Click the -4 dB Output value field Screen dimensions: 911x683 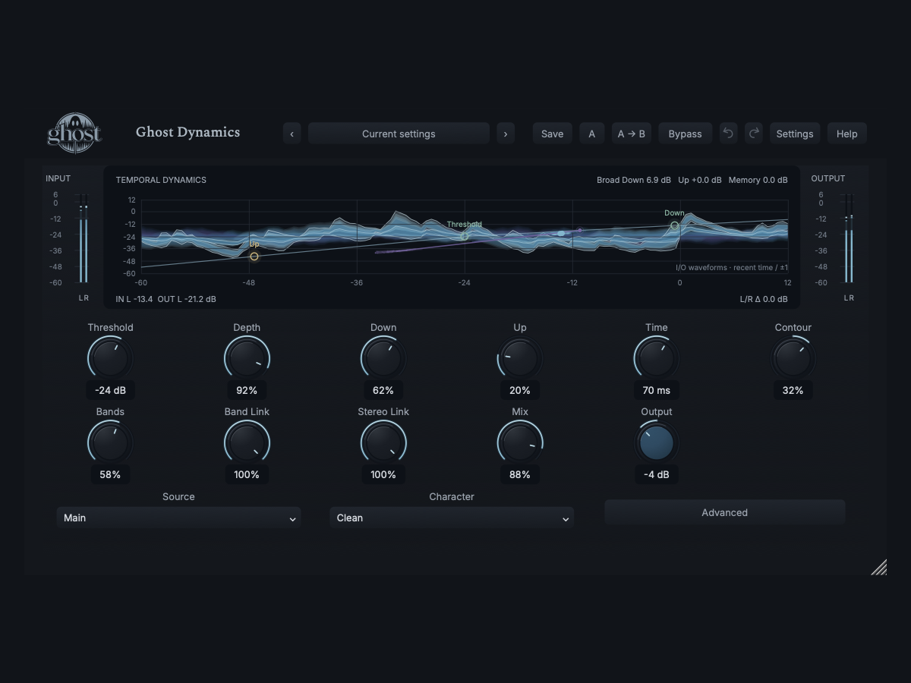click(x=657, y=474)
